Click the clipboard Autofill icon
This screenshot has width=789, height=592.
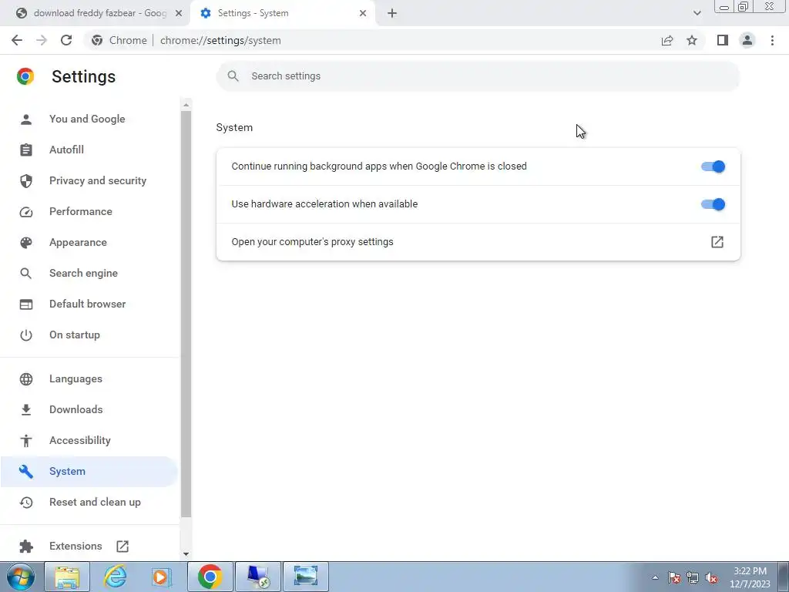[25, 150]
